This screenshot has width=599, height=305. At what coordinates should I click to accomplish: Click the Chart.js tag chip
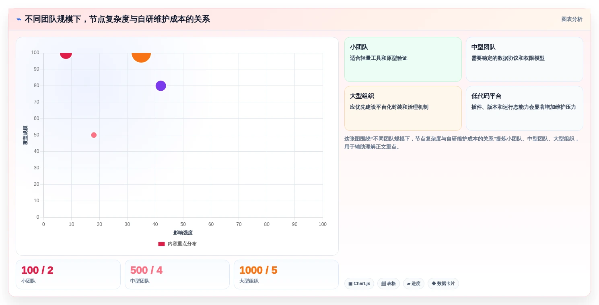coord(359,284)
